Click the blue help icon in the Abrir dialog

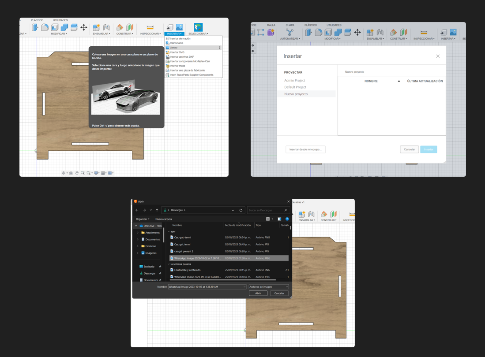coord(287,219)
